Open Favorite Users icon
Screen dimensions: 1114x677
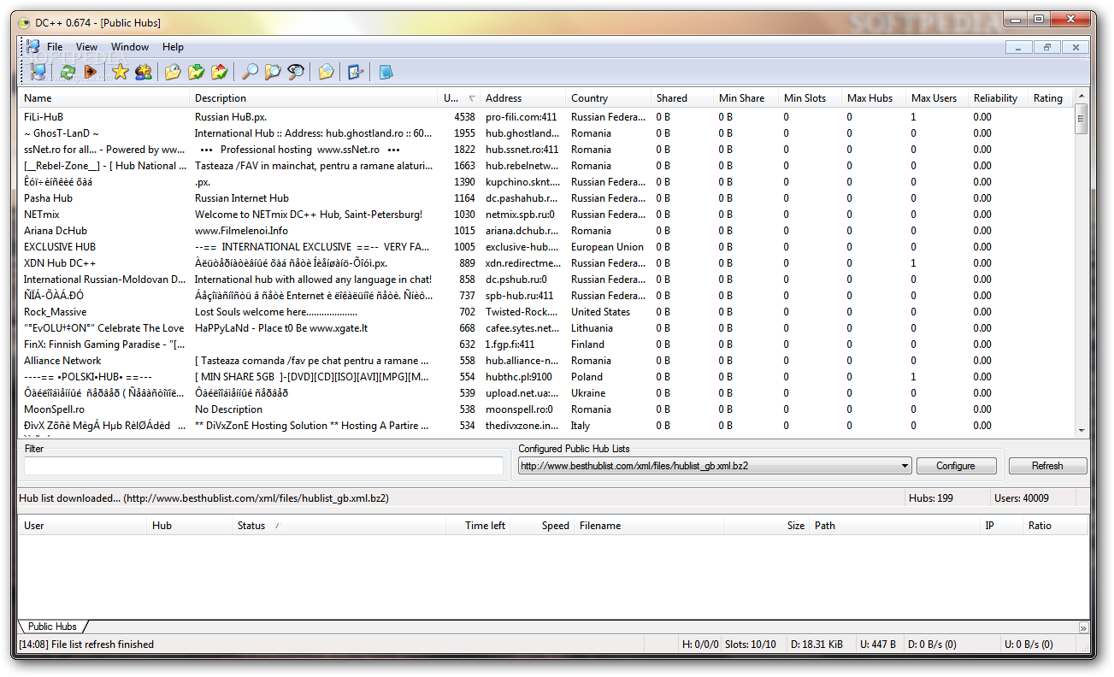[x=143, y=72]
